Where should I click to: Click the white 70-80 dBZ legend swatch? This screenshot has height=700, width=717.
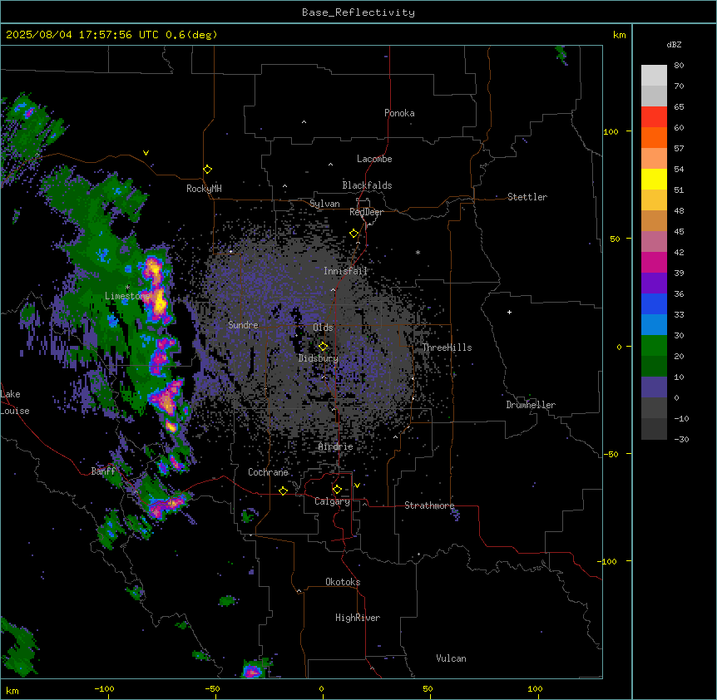click(x=654, y=76)
